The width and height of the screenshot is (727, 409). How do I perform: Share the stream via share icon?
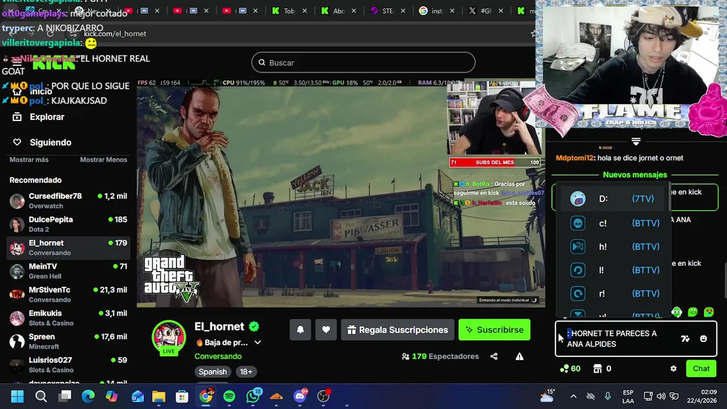tap(494, 357)
